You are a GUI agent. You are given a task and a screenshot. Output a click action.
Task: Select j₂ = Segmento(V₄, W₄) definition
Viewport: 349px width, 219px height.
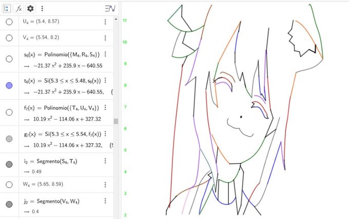coord(52,202)
